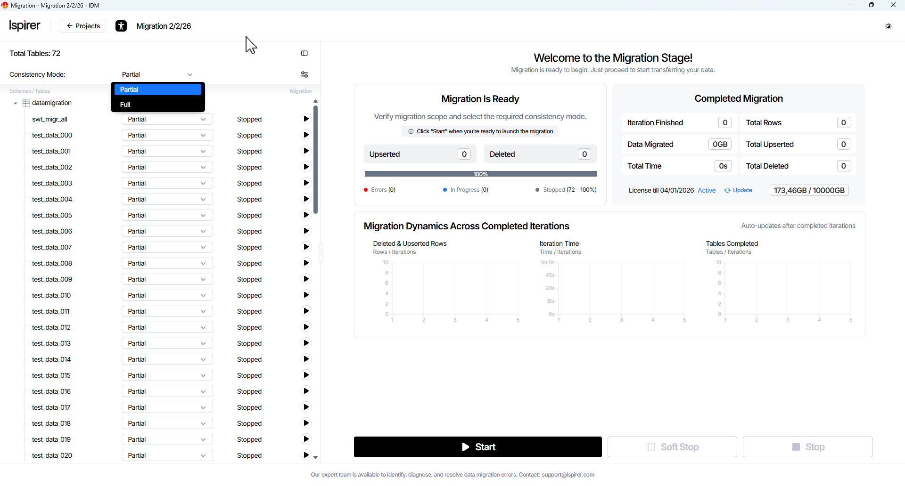Click the collapse side panel icon
This screenshot has height=486, width=905.
(304, 54)
